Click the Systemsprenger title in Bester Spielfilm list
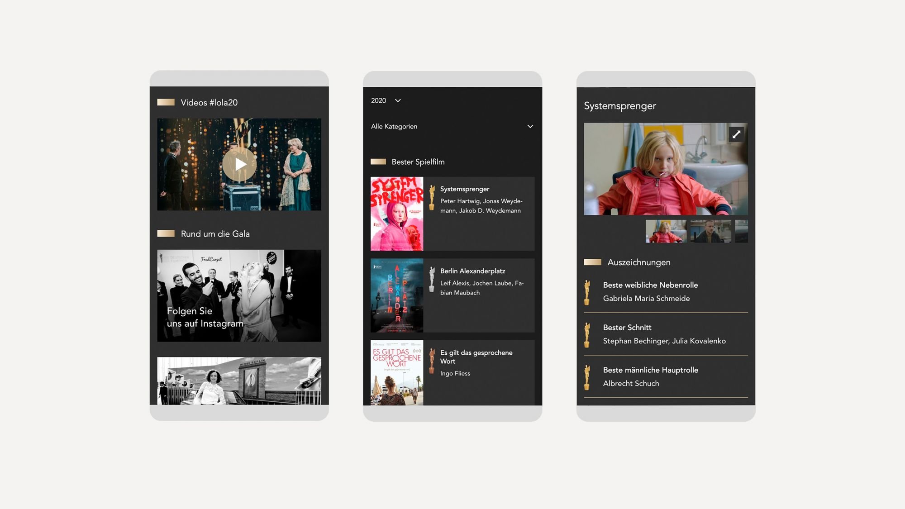This screenshot has width=905, height=509. click(x=465, y=189)
